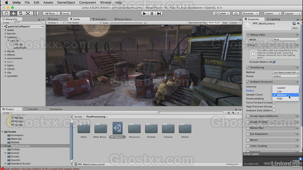Toggle High Precision checkbox
Screen dimensions: 303x170
[x=274, y=106]
